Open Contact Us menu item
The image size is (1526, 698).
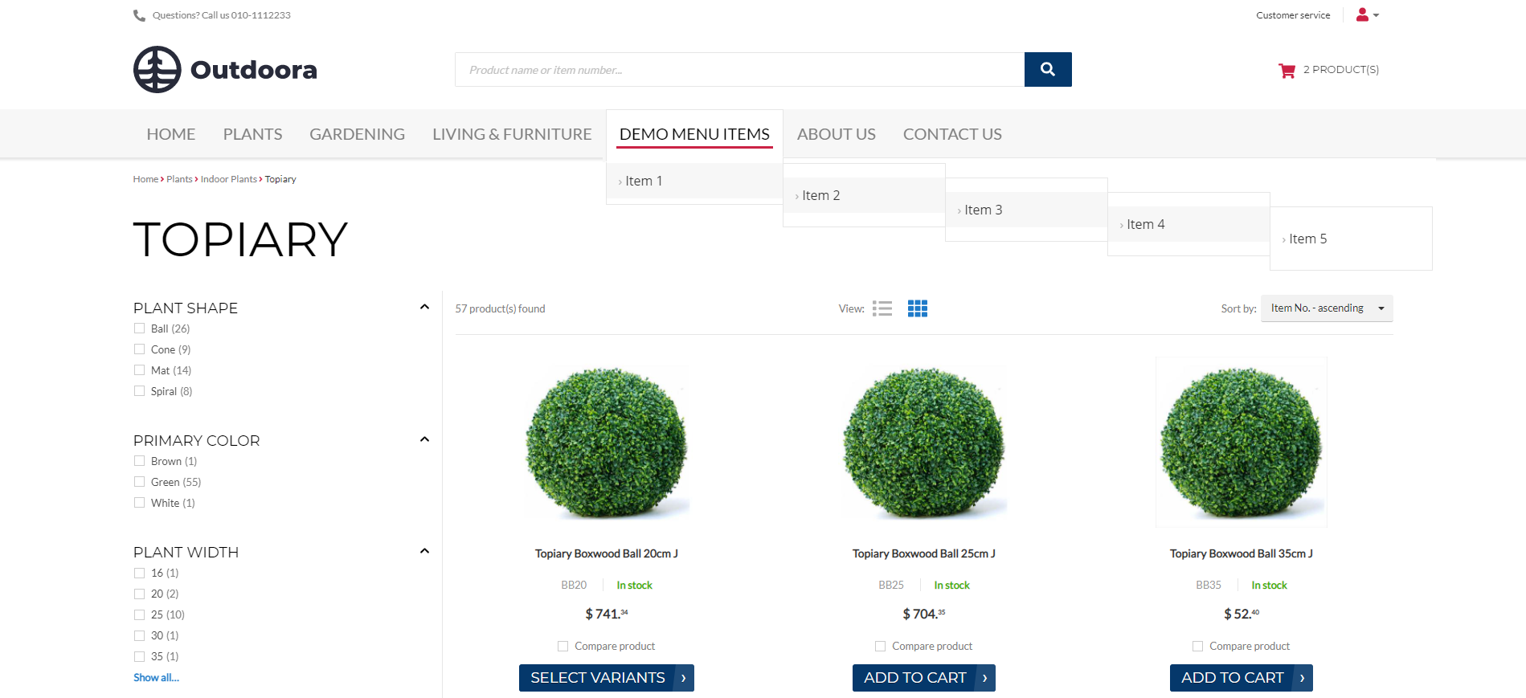[952, 134]
